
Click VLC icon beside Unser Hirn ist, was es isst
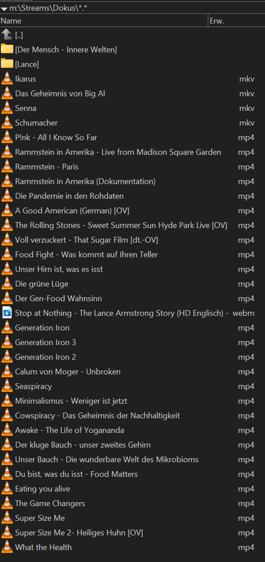pyautogui.click(x=7, y=269)
